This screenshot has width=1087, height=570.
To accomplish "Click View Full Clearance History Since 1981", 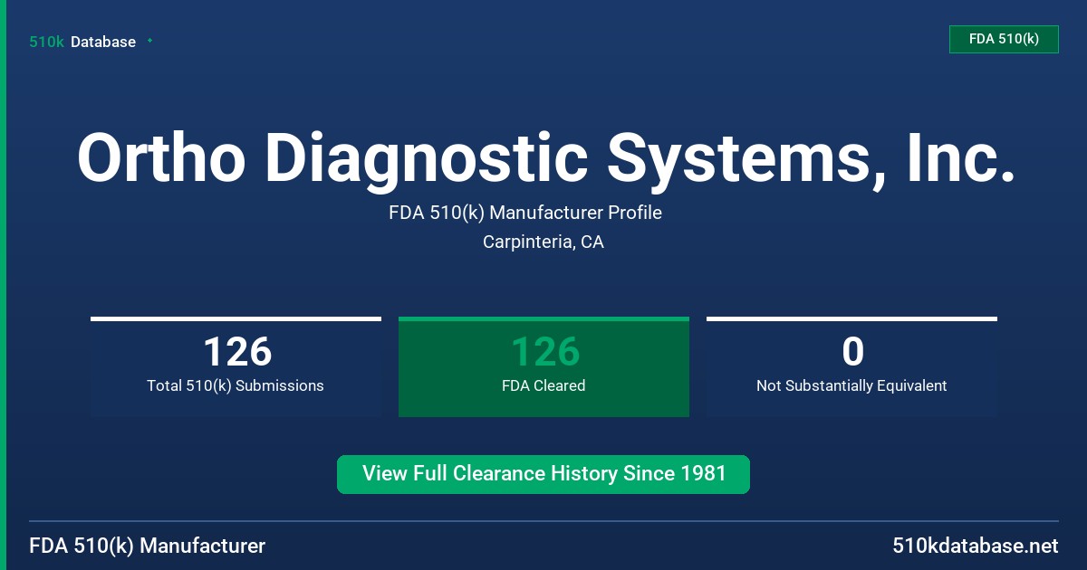I will 543,474.
